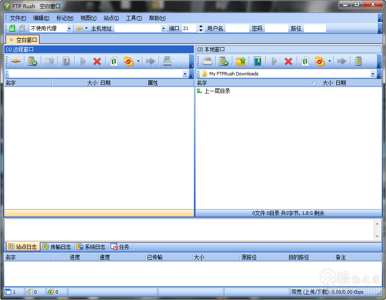Viewport: 386px width, 300px height.
Task: Switch to 任务 tab
Action: [120, 247]
